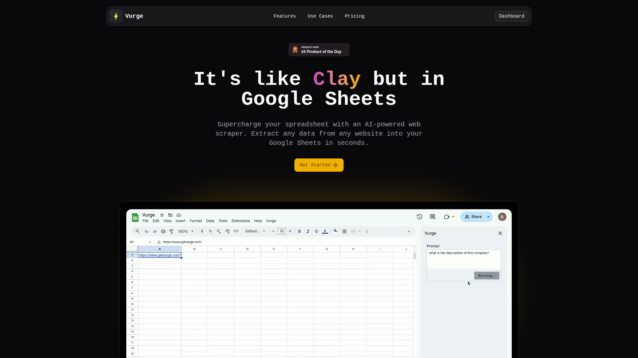Viewport: 638px width, 358px height.
Task: Click the text color A swatch
Action: [325, 231]
